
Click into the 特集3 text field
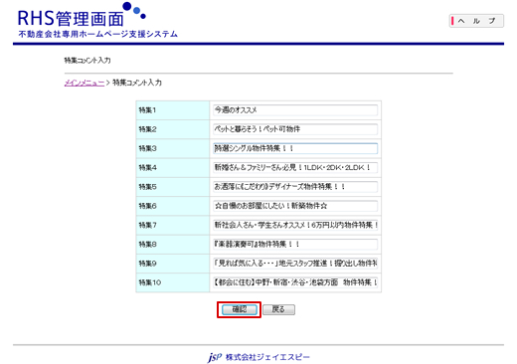pyautogui.click(x=295, y=148)
